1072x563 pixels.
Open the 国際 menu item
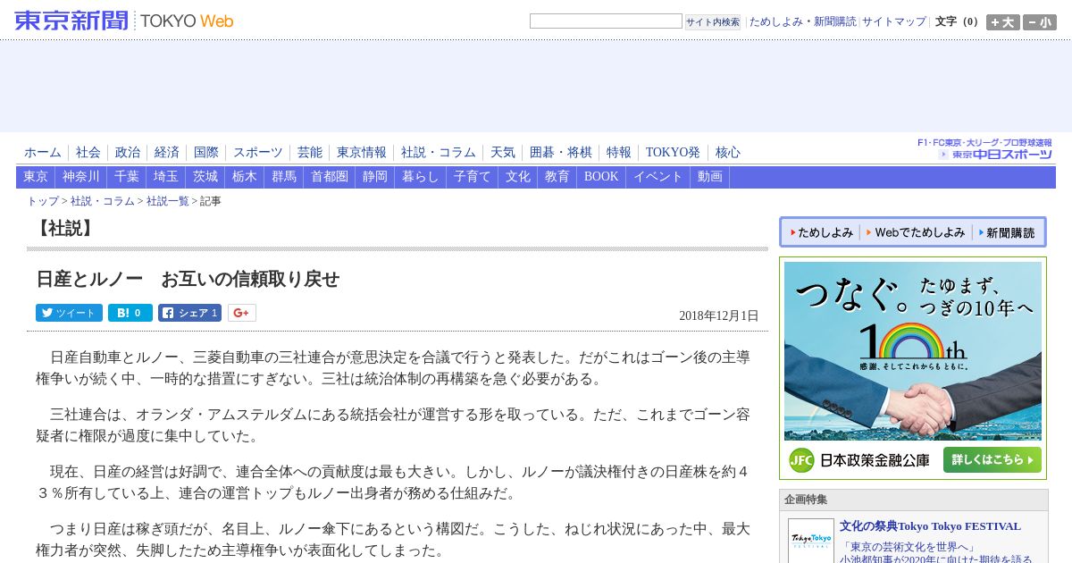206,153
